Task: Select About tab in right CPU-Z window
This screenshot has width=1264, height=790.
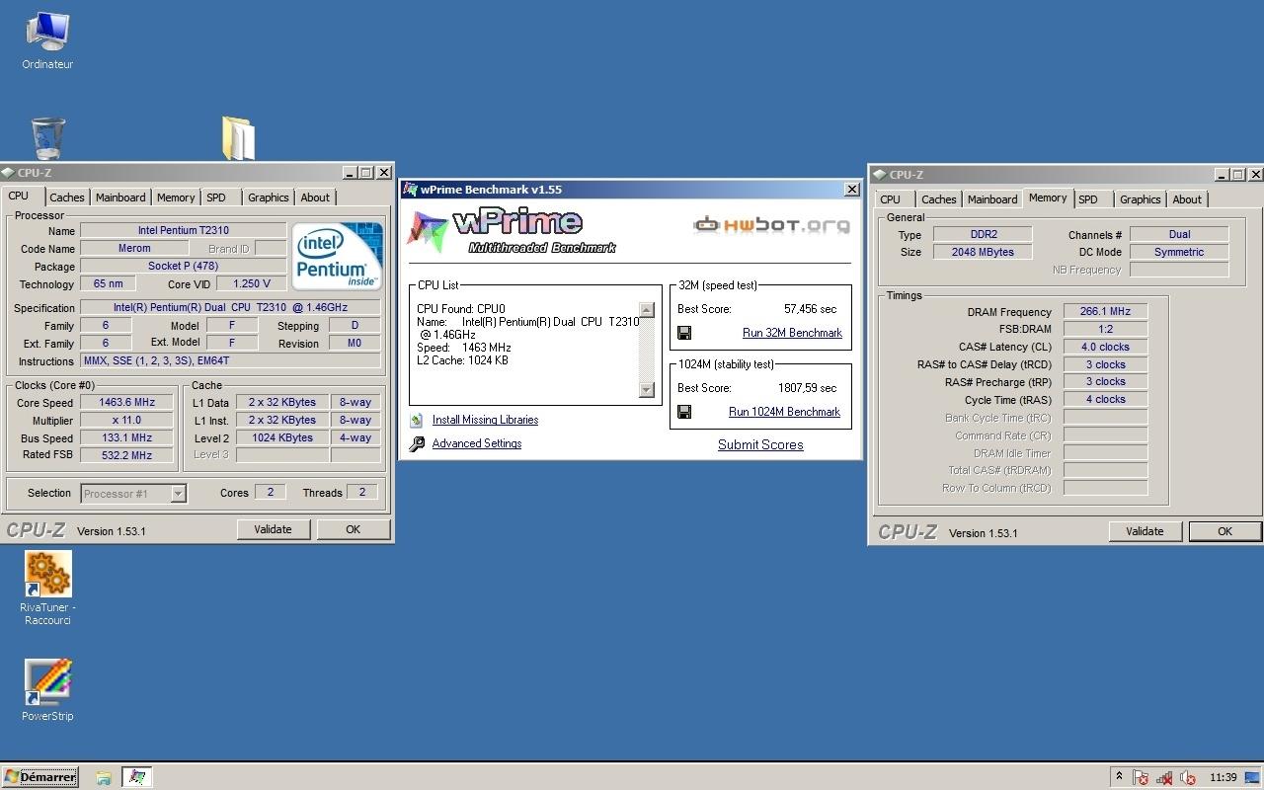Action: [x=1187, y=199]
